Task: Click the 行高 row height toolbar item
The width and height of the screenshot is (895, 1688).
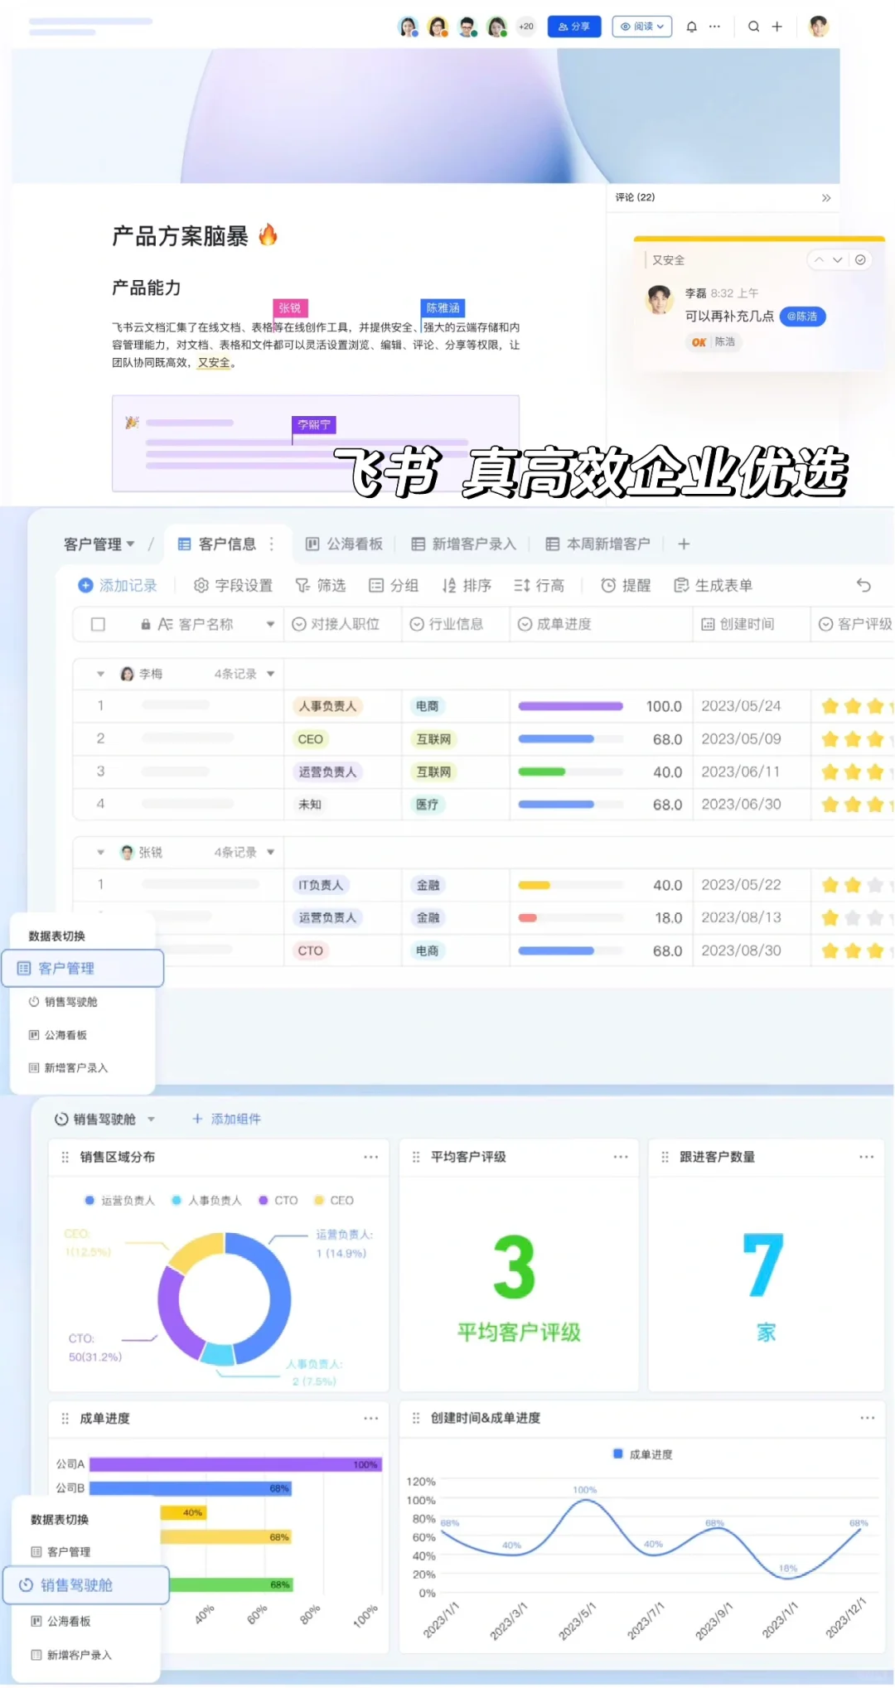Action: tap(539, 585)
